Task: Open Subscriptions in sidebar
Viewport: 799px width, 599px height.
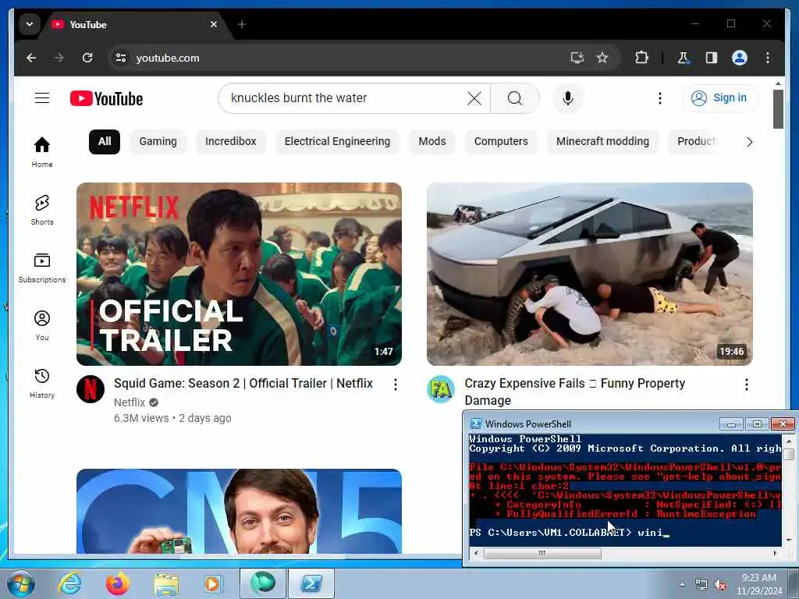Action: (x=42, y=268)
